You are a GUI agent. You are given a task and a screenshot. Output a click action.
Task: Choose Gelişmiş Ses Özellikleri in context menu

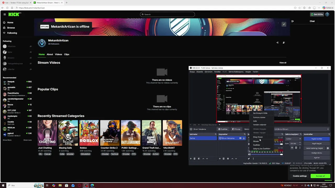click(262, 149)
